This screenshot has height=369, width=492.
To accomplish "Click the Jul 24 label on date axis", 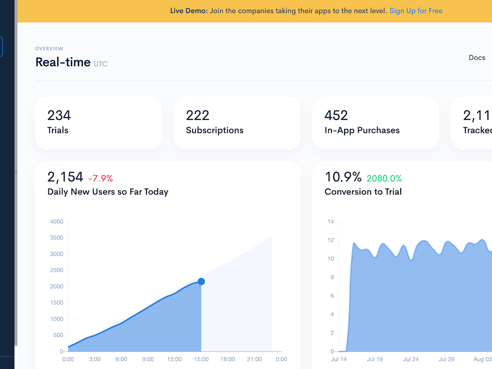I will click(411, 359).
